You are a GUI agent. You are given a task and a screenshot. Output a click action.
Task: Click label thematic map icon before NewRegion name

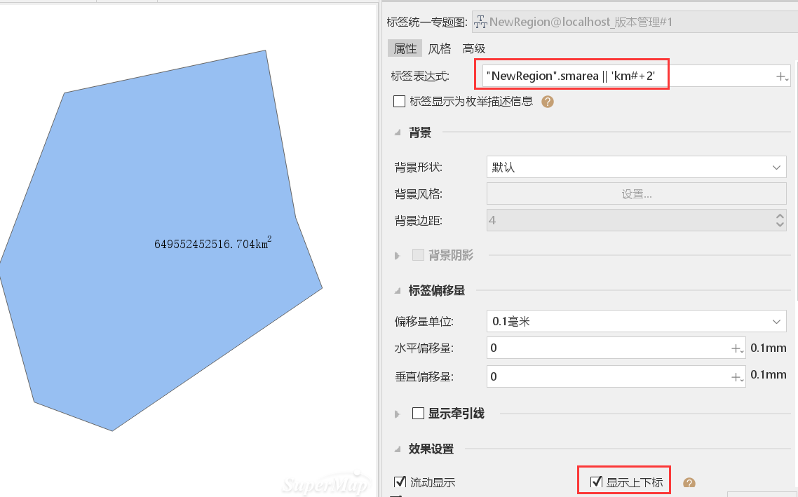[x=480, y=21]
